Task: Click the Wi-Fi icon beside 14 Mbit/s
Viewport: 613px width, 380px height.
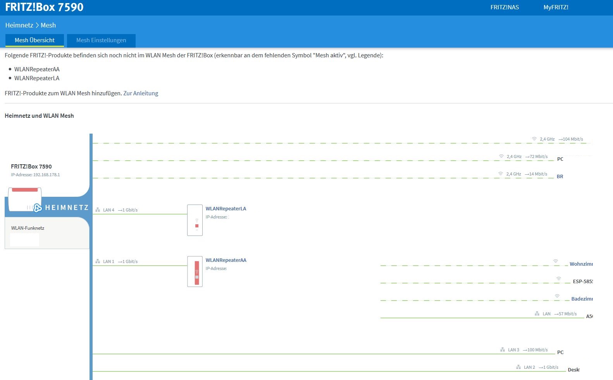Action: tap(501, 174)
